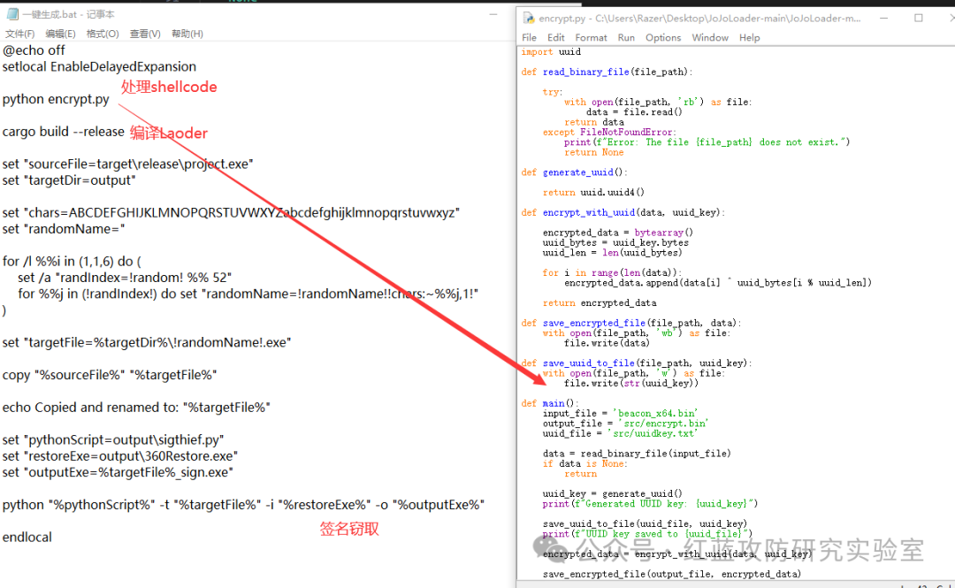Click 'for i in range(len(data)):' line
This screenshot has width=955, height=588.
[612, 273]
